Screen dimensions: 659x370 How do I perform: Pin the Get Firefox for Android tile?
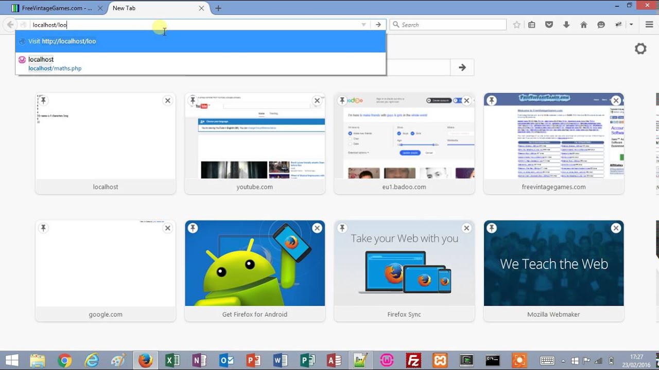click(193, 228)
